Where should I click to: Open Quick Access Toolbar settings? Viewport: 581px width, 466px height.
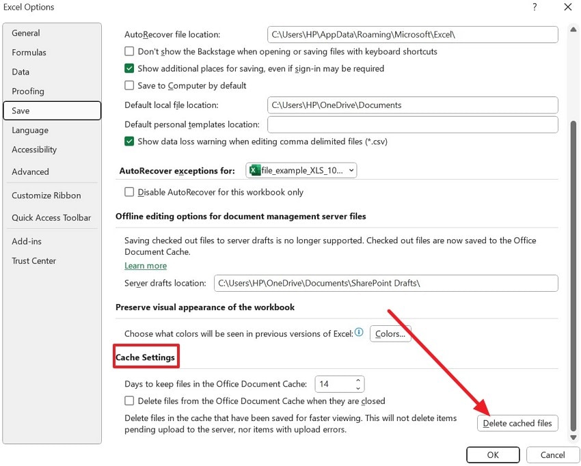tap(52, 217)
